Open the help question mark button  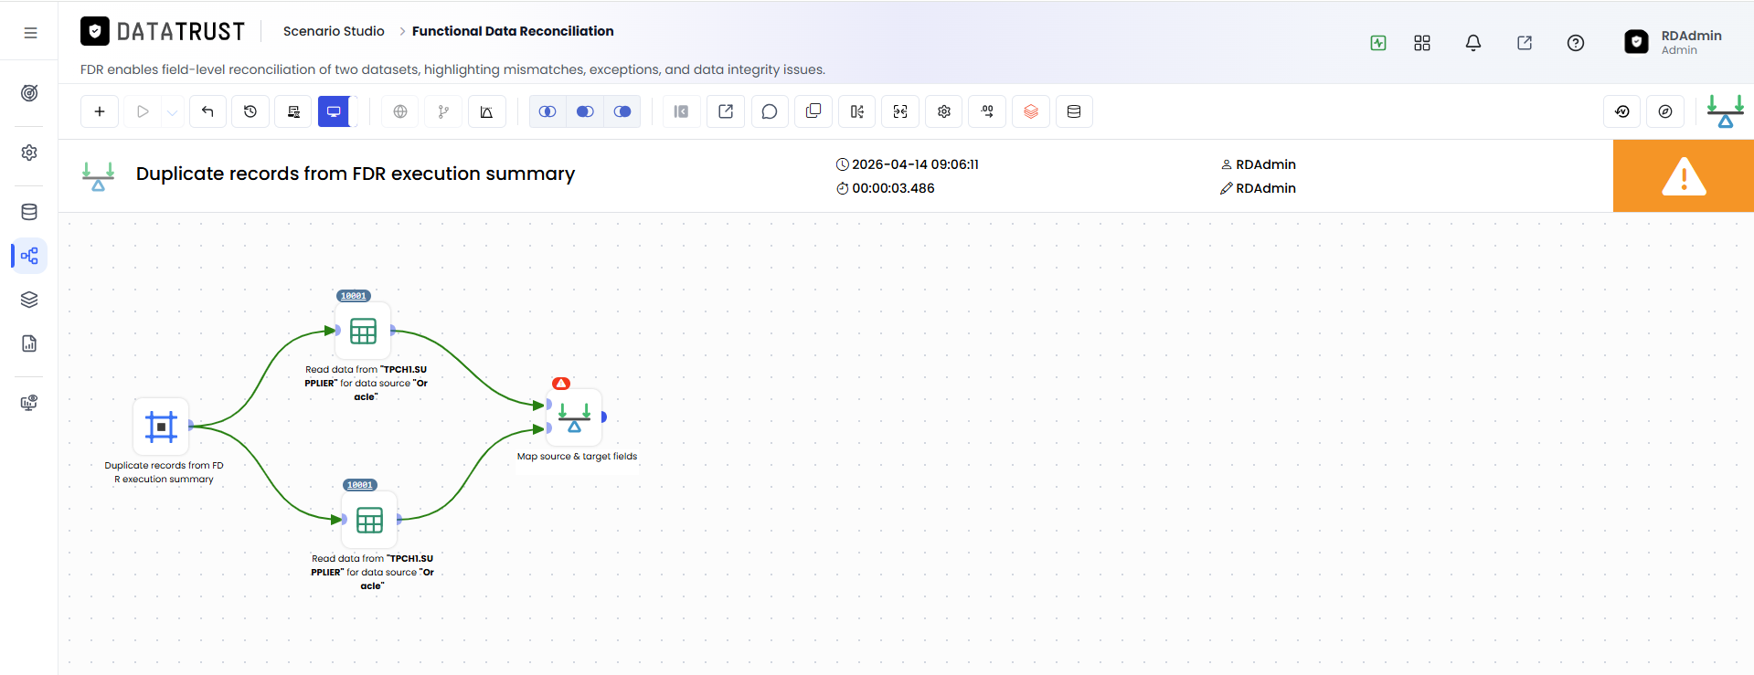coord(1576,43)
